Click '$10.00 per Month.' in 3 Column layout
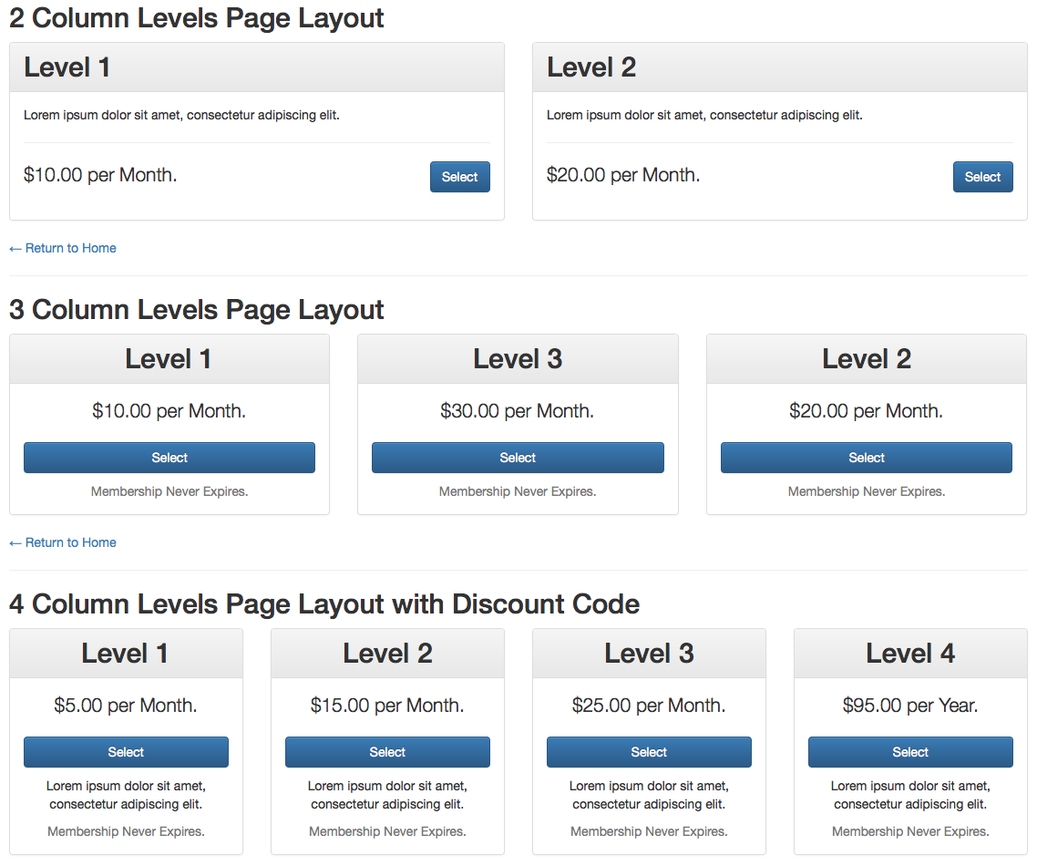This screenshot has height=866, width=1037. pyautogui.click(x=169, y=411)
